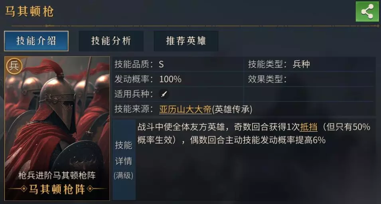Click the green share icon
381x204 pixels.
coord(367,12)
